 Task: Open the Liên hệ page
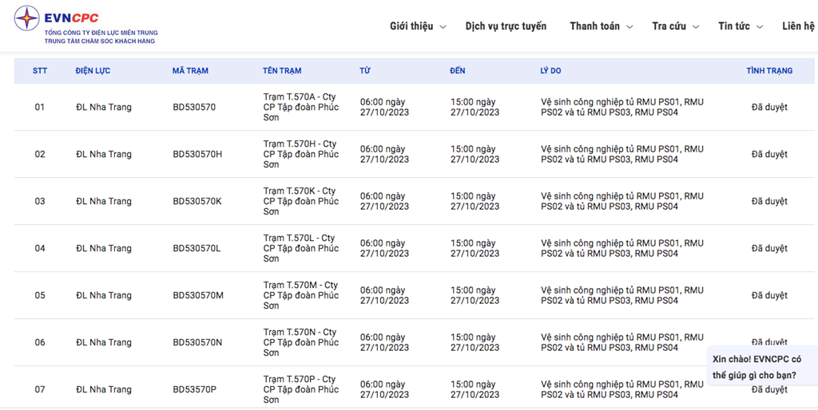point(798,26)
